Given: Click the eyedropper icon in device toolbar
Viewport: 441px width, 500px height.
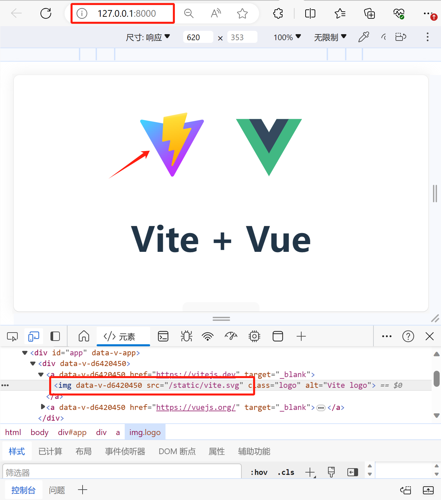Looking at the screenshot, I should (x=363, y=37).
